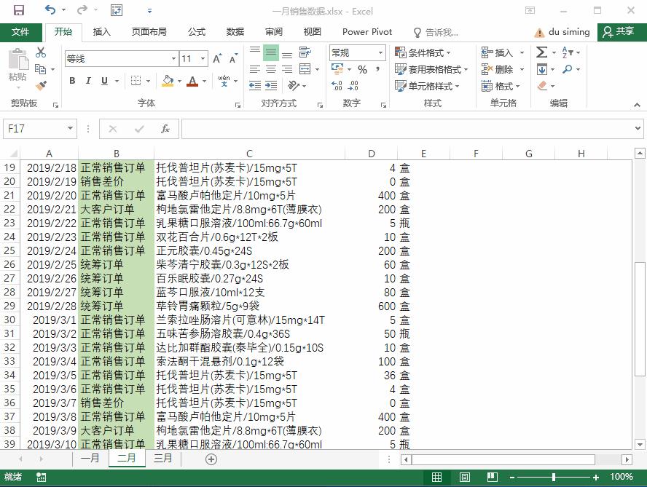647x487 pixels.
Task: Click the AutoSum sigma icon
Action: (540, 52)
